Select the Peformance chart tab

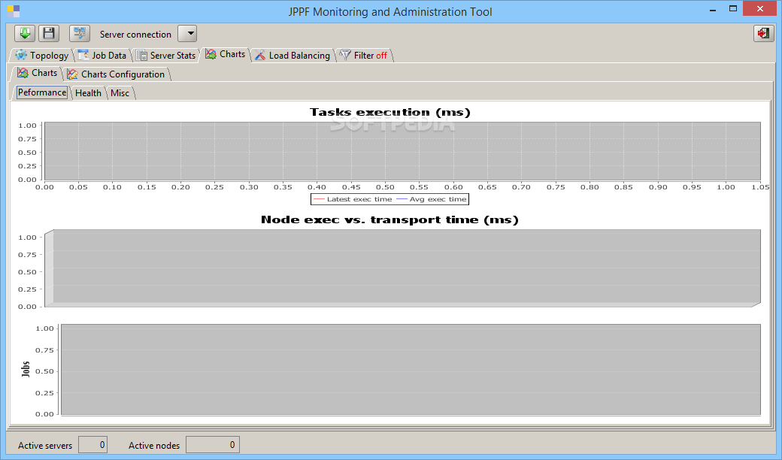(x=42, y=92)
